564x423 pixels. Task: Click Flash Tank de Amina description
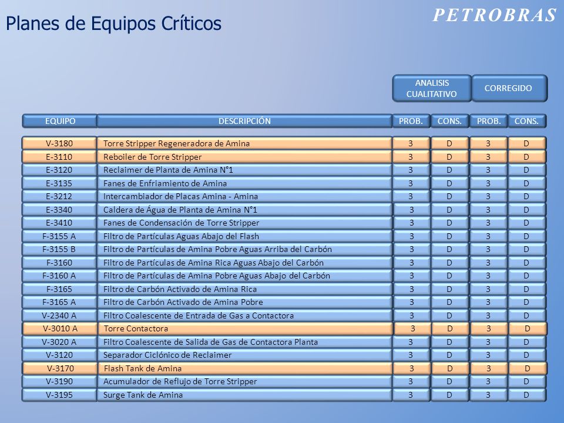[246, 368]
